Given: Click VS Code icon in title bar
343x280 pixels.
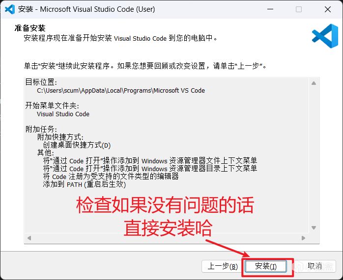Looking at the screenshot, I should (10, 9).
